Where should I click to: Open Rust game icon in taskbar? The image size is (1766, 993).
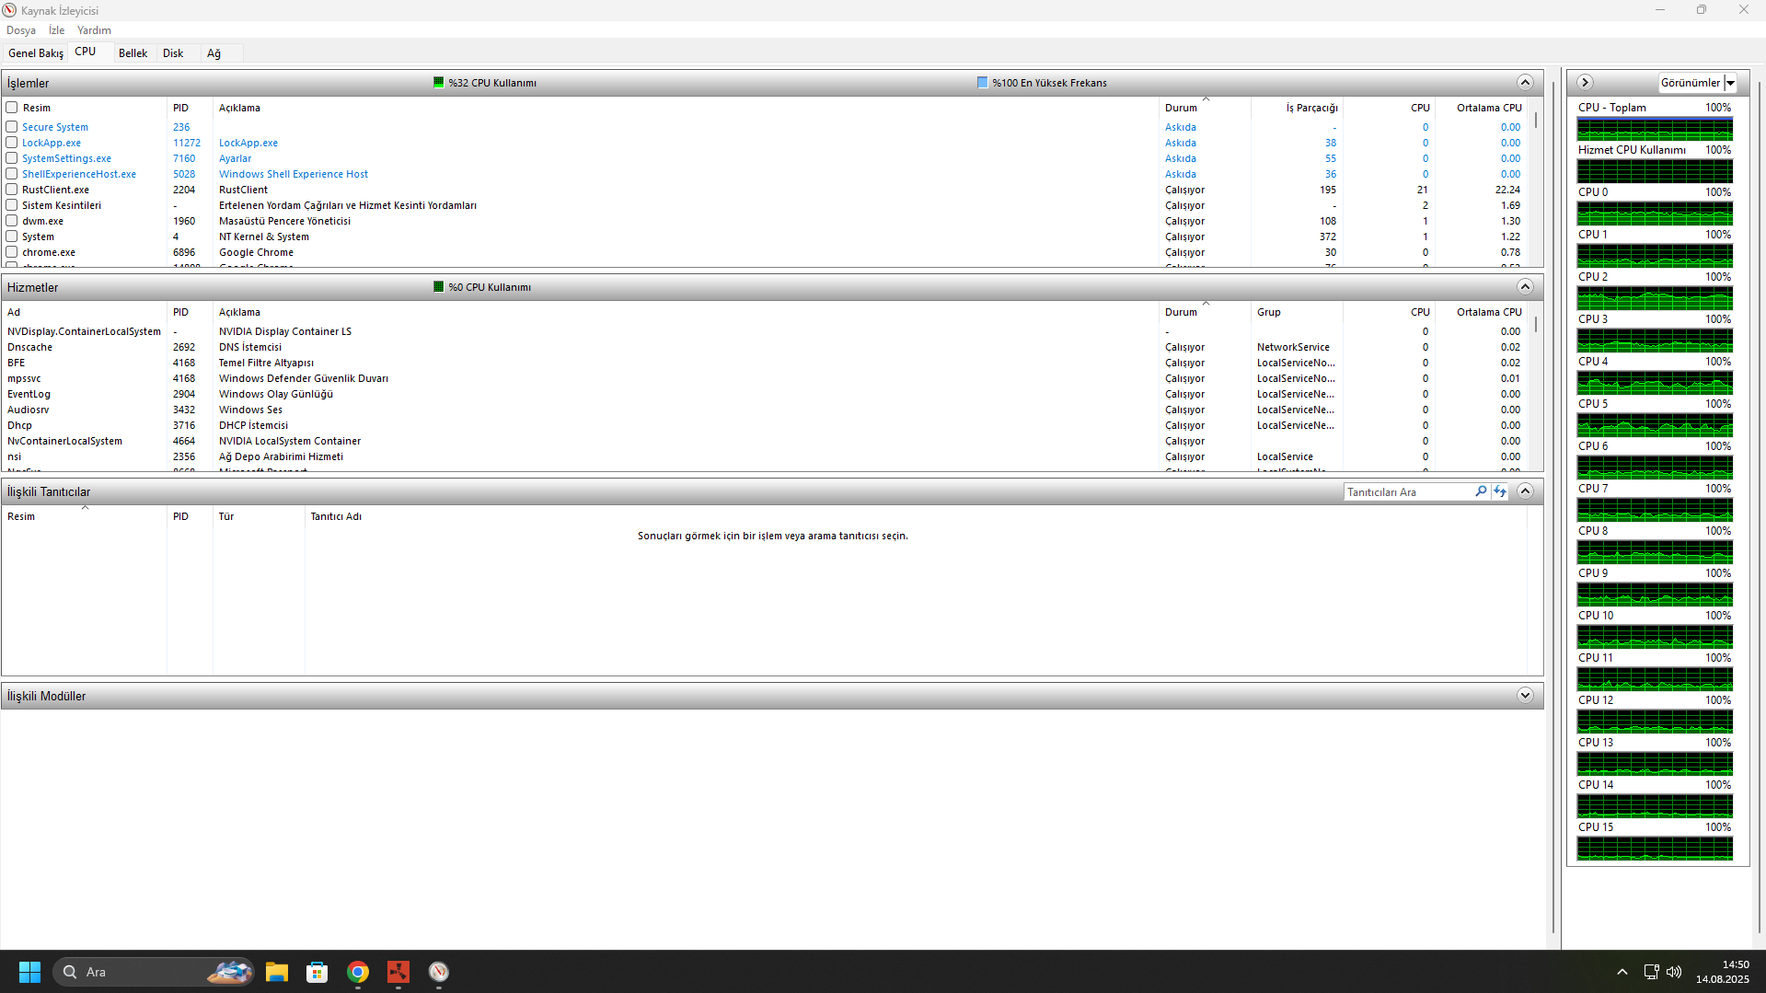click(x=398, y=972)
